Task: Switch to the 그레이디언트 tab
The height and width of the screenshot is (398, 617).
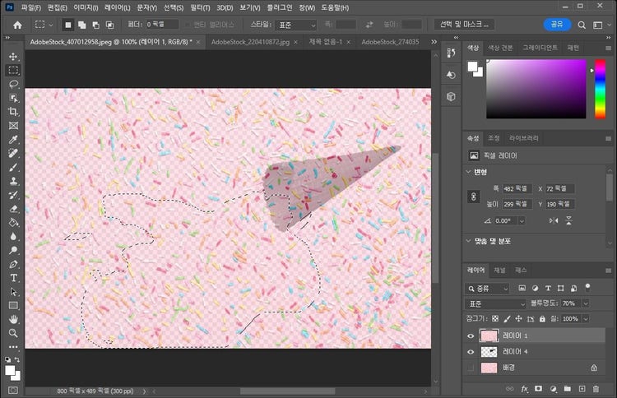Action: [540, 48]
